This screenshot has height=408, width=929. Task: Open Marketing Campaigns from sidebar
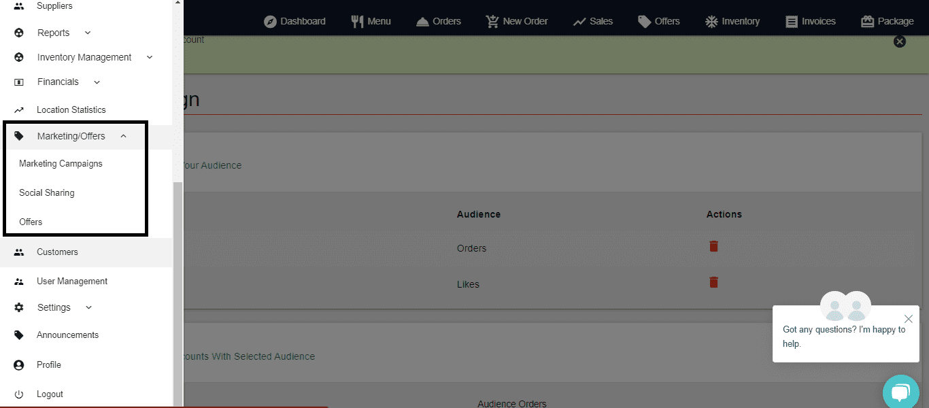pos(61,164)
